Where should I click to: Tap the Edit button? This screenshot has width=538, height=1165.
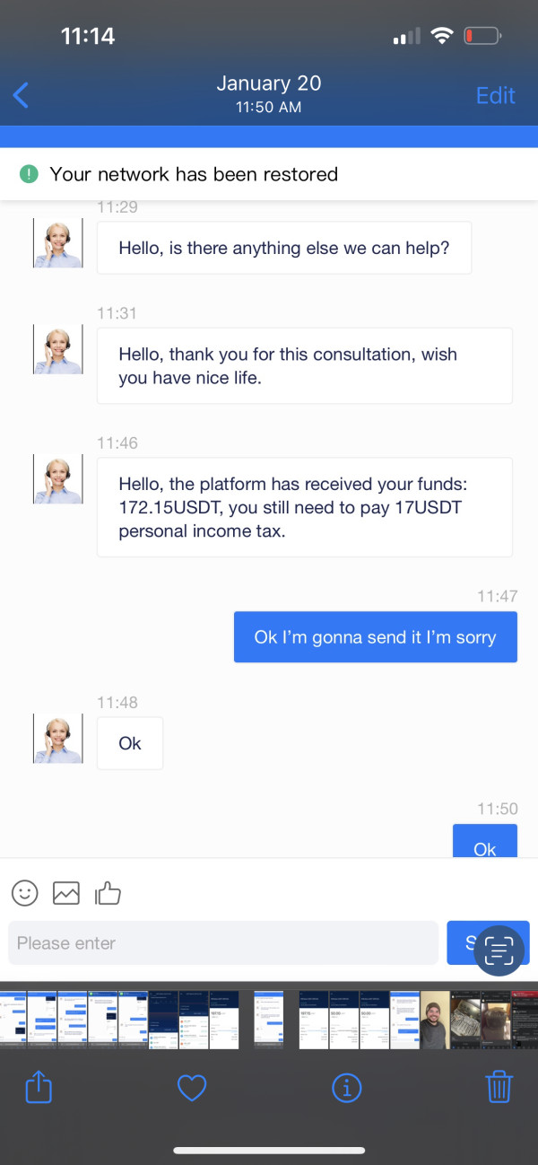click(x=495, y=95)
